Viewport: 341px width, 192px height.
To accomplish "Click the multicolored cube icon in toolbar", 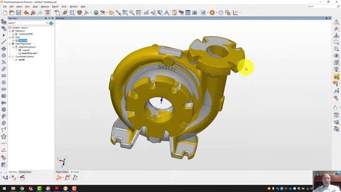I will tap(96, 13).
